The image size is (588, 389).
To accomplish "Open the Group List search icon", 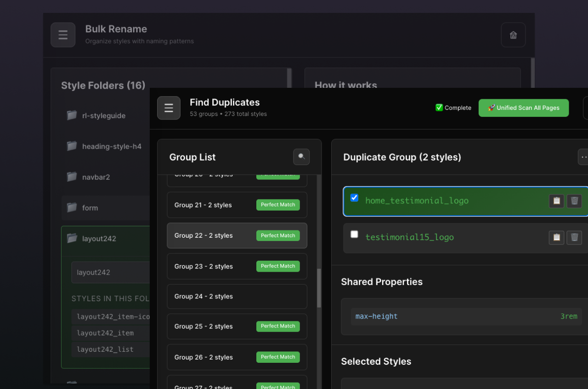I will tap(301, 157).
